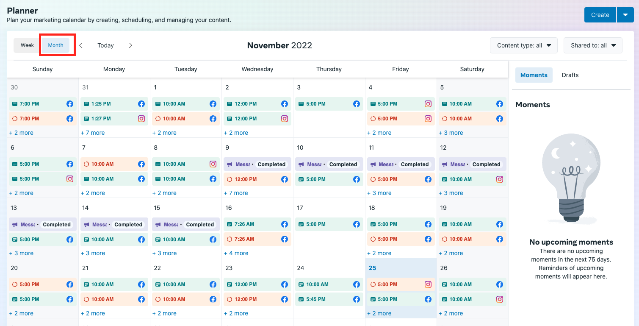Viewport: 639px width, 326px height.
Task: Click the Saturday column header
Action: pyautogui.click(x=472, y=69)
